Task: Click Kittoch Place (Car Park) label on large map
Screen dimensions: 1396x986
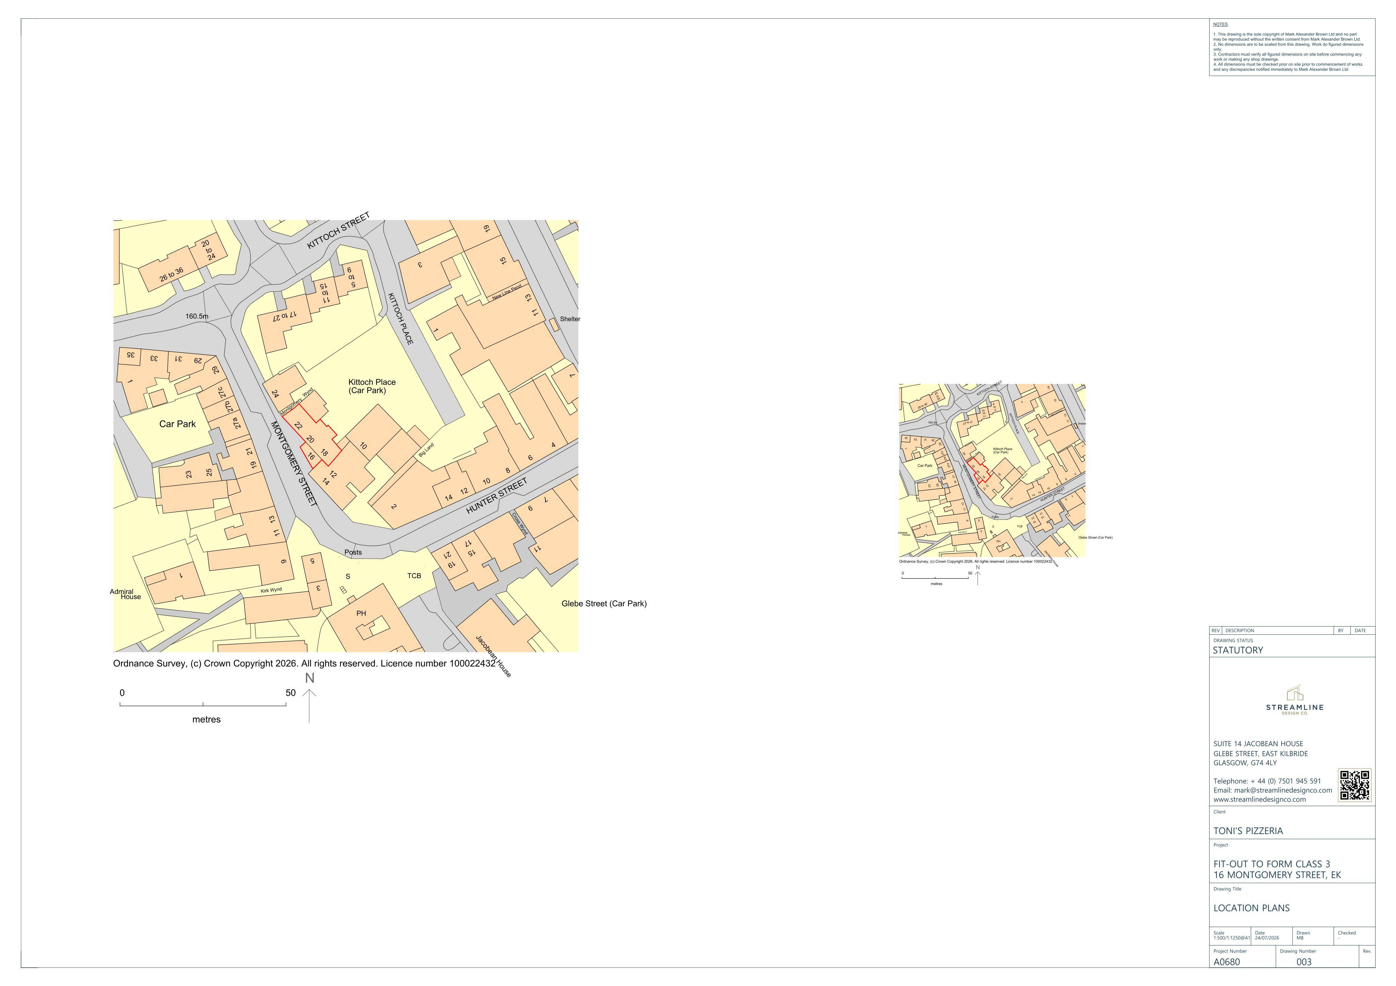Action: point(372,386)
